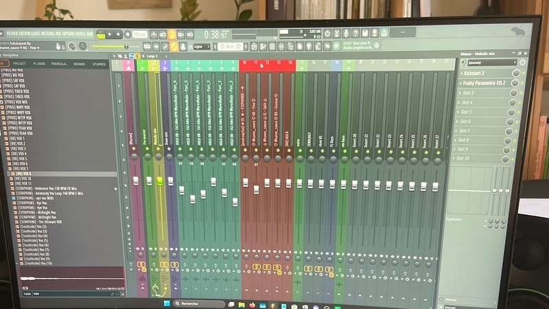Select [PYRO] VOX MIX in browser
Image resolution: width=549 pixels, height=309 pixels.
[x=14, y=102]
